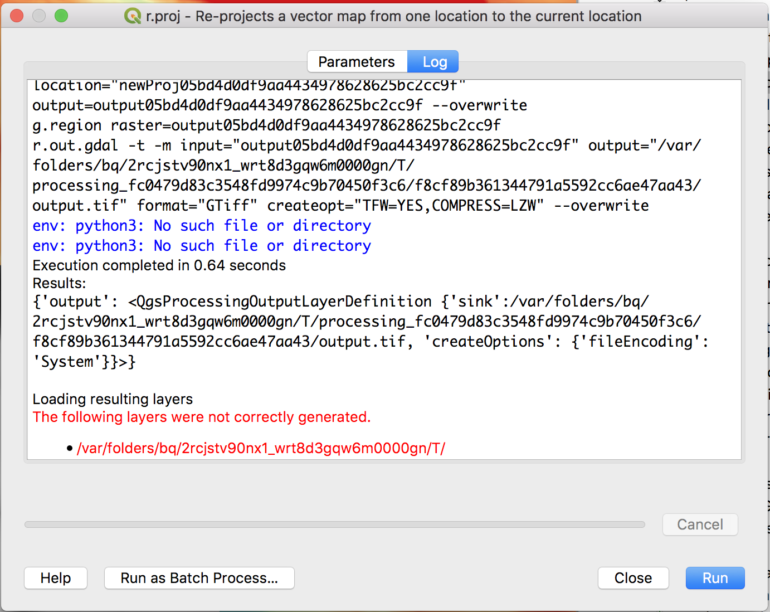
Task: Start Run as Batch Process
Action: [x=199, y=578]
